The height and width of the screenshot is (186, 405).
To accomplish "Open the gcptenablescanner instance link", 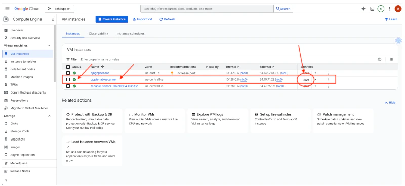I will (x=104, y=80).
